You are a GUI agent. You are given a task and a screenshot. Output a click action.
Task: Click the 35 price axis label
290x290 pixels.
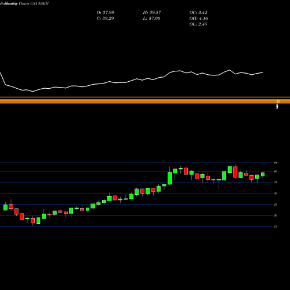pos(275,182)
